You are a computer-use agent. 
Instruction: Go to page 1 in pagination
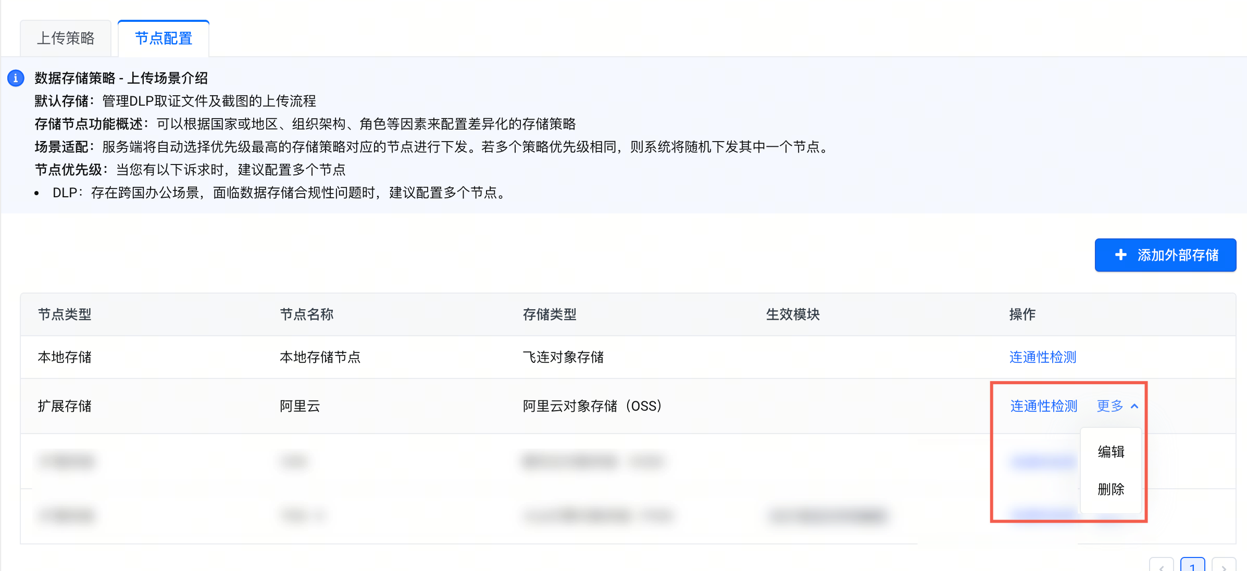click(x=1192, y=566)
